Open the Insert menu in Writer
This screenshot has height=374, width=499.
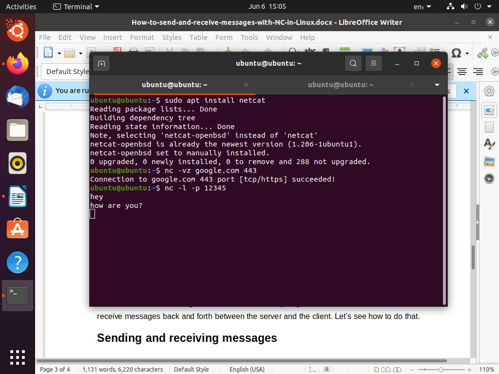pos(113,37)
